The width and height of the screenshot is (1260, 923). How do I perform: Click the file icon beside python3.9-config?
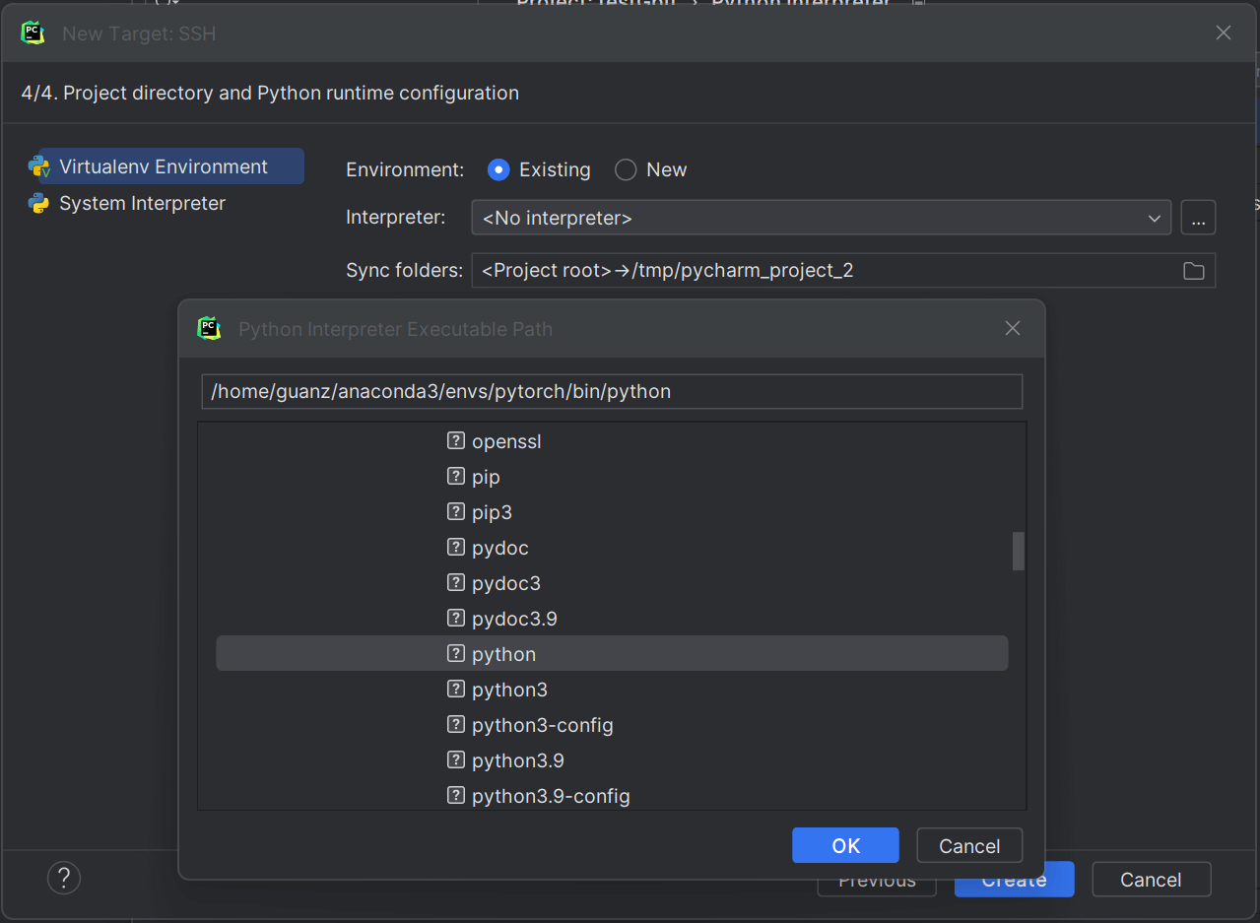click(x=456, y=795)
